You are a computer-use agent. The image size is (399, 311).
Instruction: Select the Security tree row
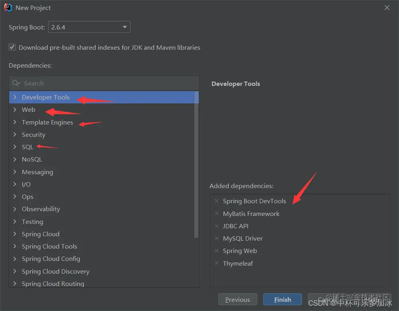[x=101, y=134]
